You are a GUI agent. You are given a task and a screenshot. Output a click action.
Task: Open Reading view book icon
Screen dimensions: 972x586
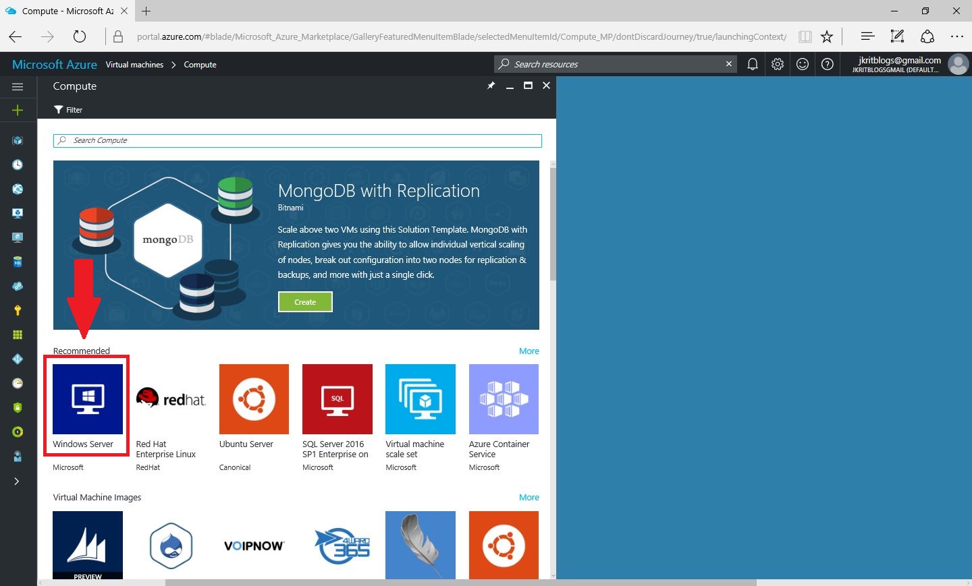click(x=805, y=36)
